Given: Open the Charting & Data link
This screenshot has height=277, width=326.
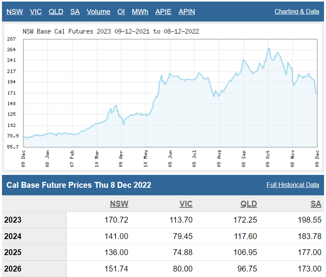Looking at the screenshot, I should pos(297,12).
